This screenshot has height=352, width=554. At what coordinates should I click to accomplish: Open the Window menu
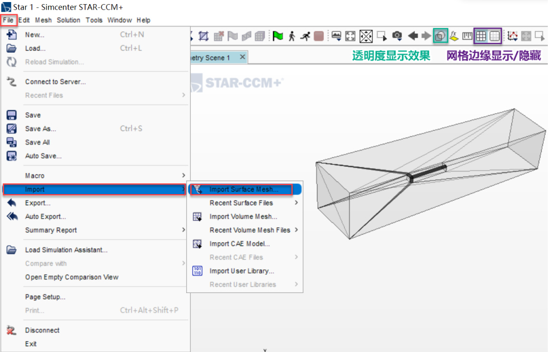[120, 20]
